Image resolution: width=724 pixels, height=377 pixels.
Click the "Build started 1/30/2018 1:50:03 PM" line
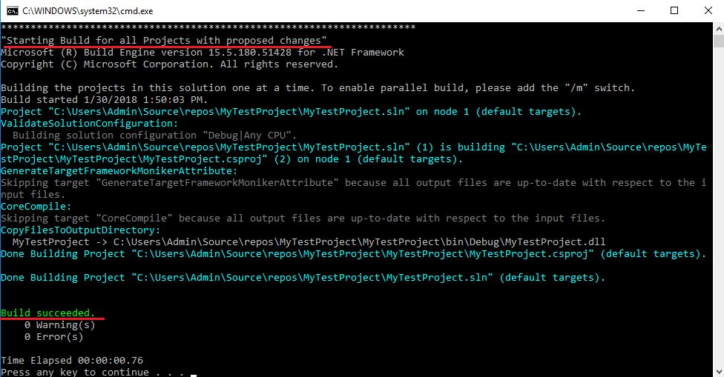[x=105, y=99]
